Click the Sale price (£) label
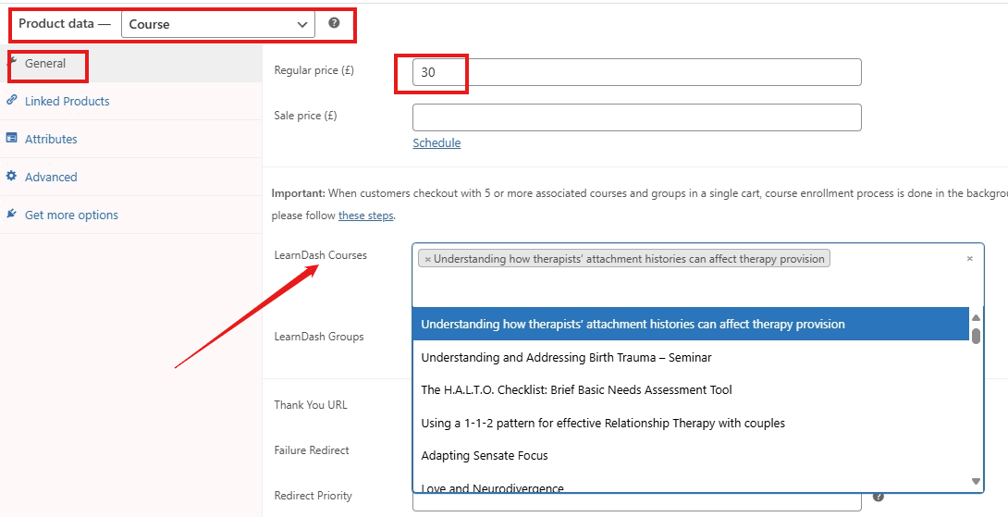 (x=305, y=116)
